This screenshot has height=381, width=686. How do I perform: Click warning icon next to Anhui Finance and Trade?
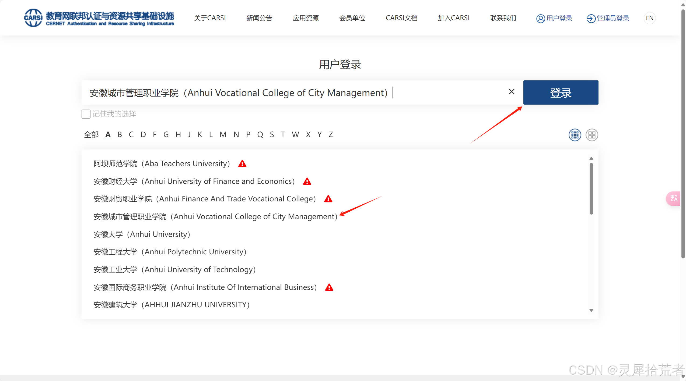click(x=328, y=199)
